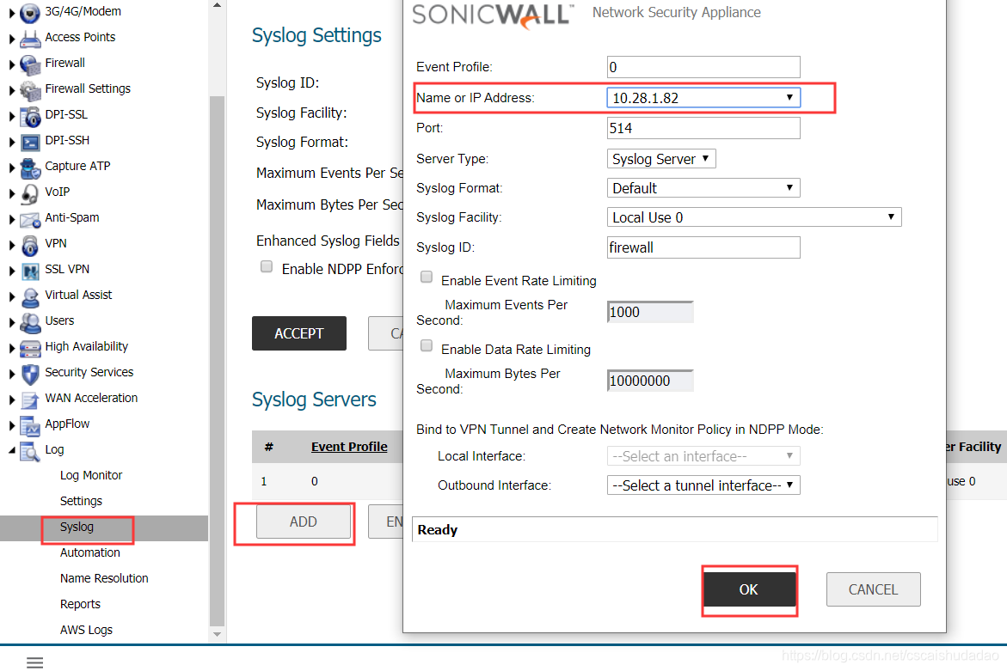The image size is (1007, 671).
Task: Open the Name or IP Address dropdown
Action: click(x=703, y=97)
